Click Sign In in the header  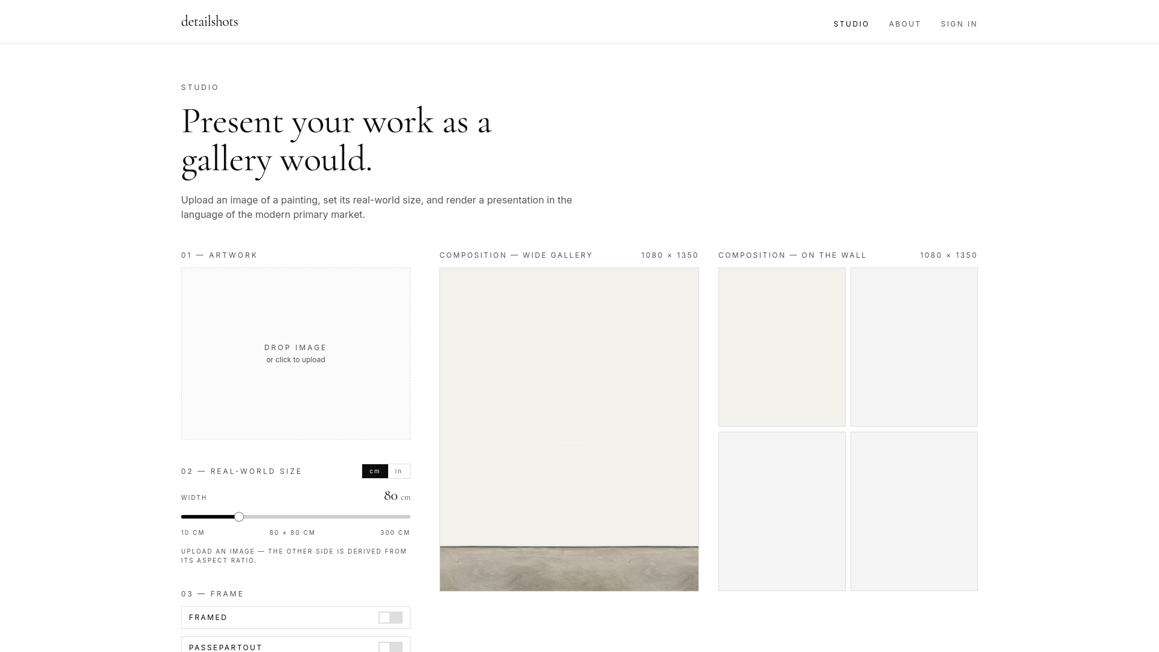point(959,24)
